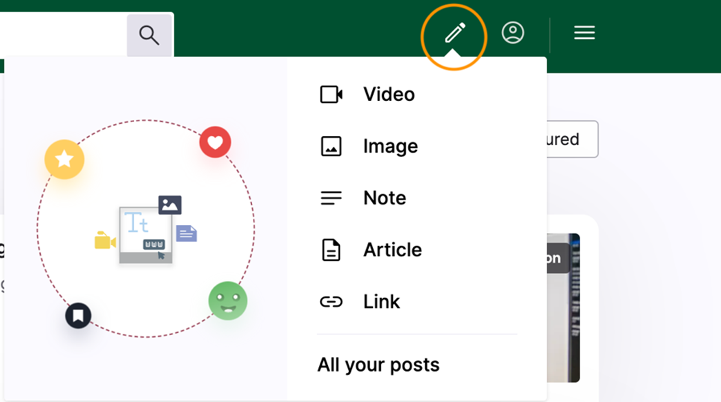This screenshot has height=402, width=721.
Task: Pick Link from the create menu
Action: point(382,302)
